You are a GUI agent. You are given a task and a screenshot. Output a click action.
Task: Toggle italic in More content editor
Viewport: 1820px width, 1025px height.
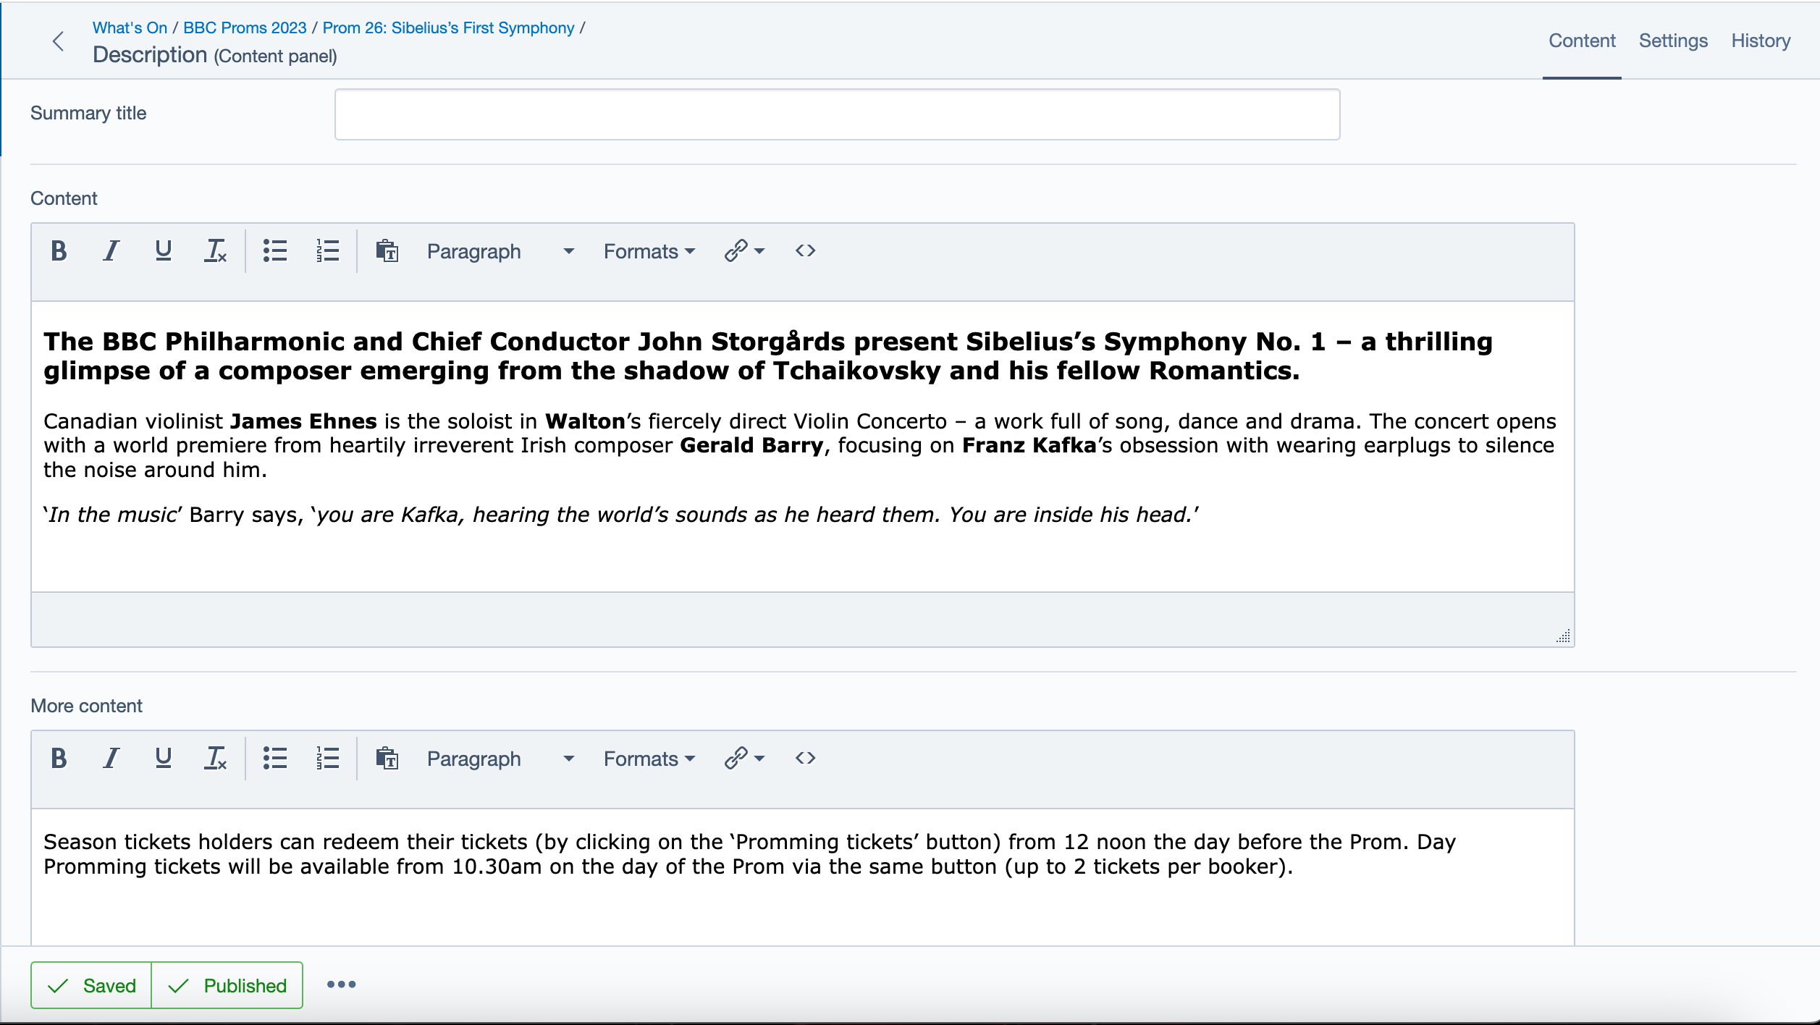[x=111, y=759]
